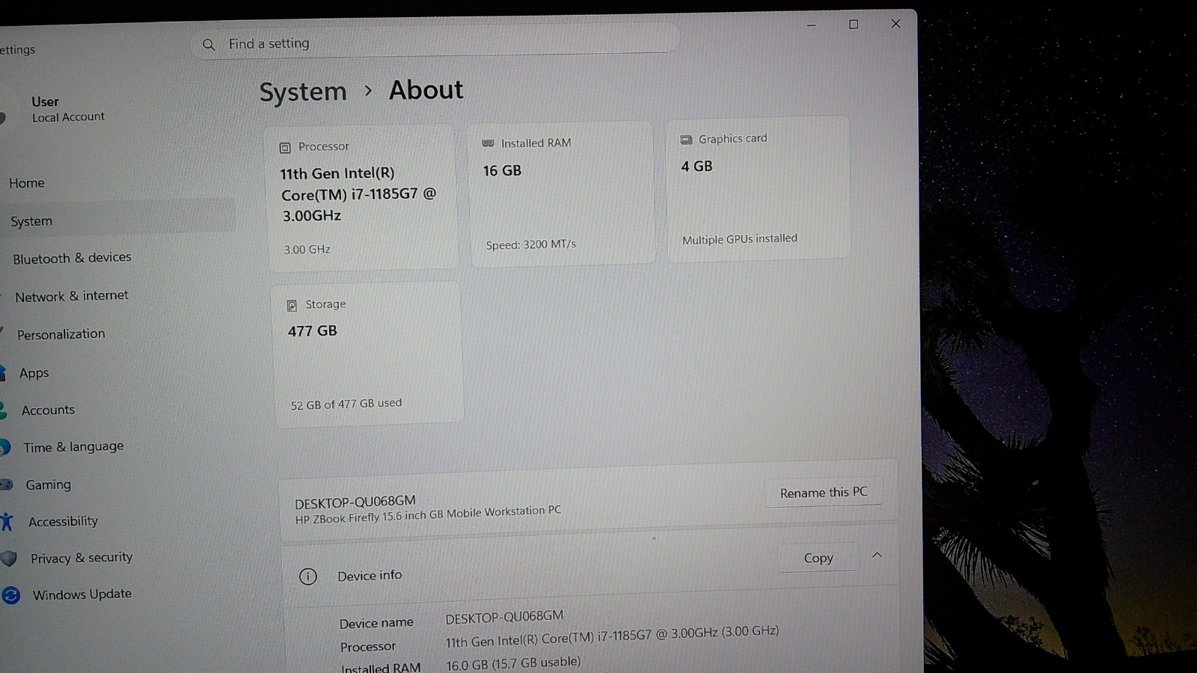Click the Device info Processor value text
The height and width of the screenshot is (673, 1197).
tap(612, 636)
